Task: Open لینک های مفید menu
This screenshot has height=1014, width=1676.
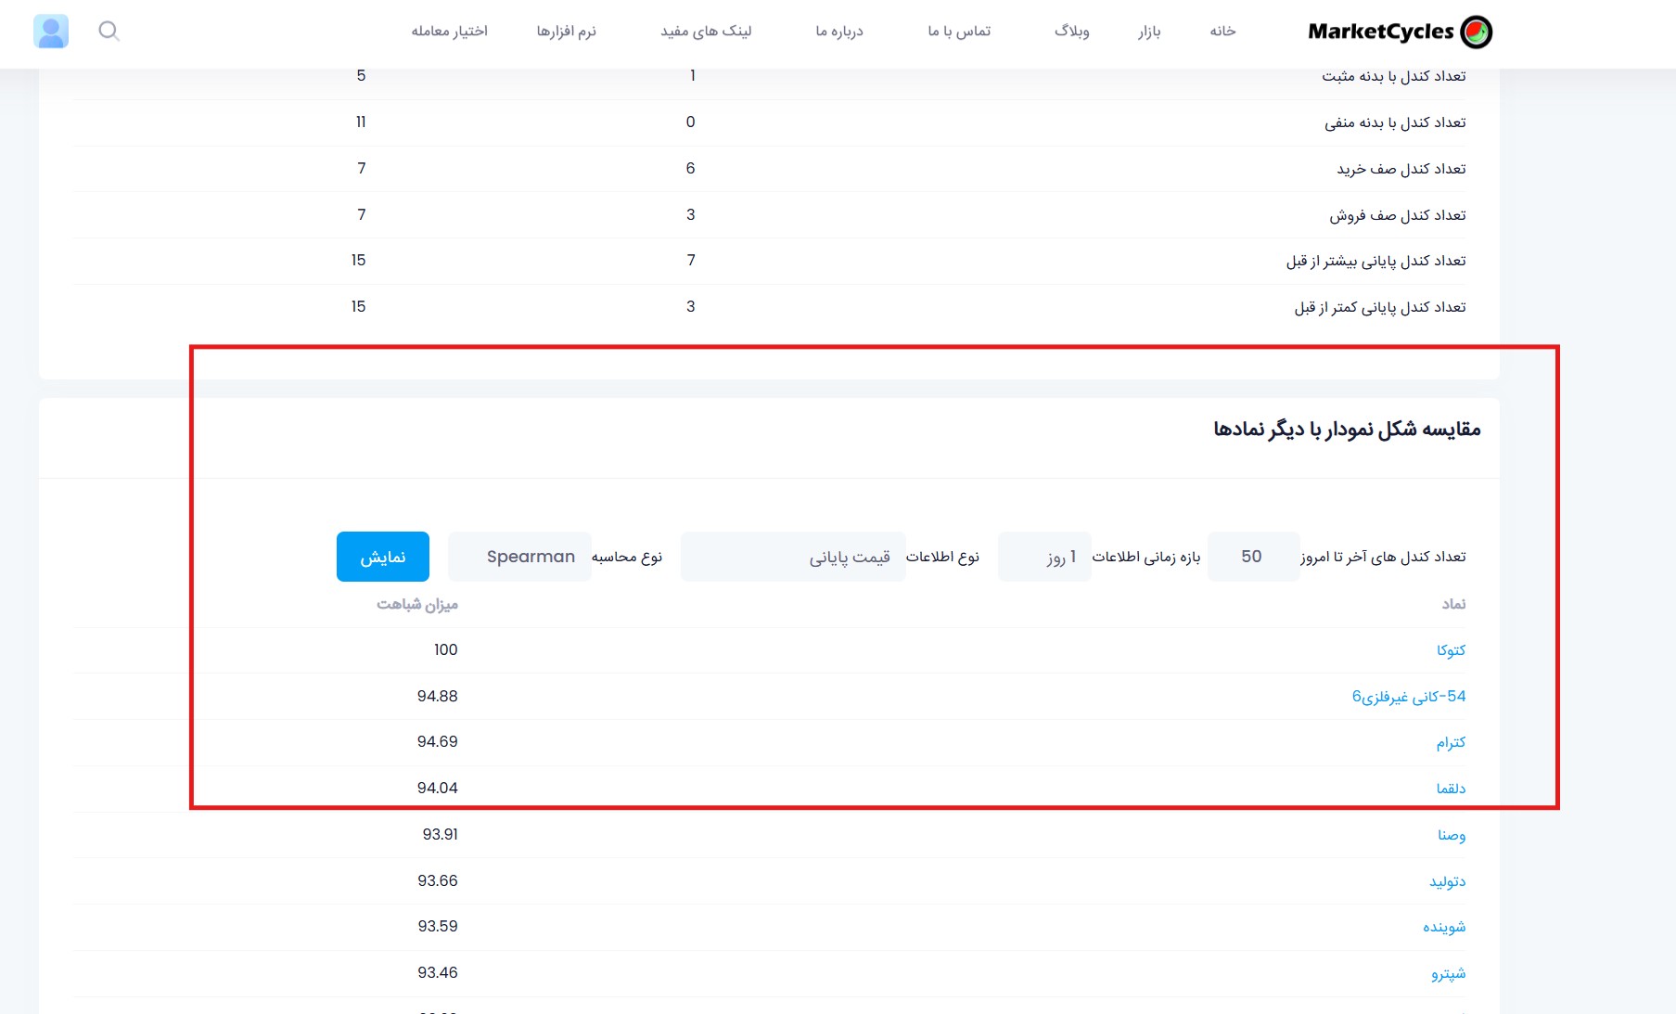Action: (706, 31)
